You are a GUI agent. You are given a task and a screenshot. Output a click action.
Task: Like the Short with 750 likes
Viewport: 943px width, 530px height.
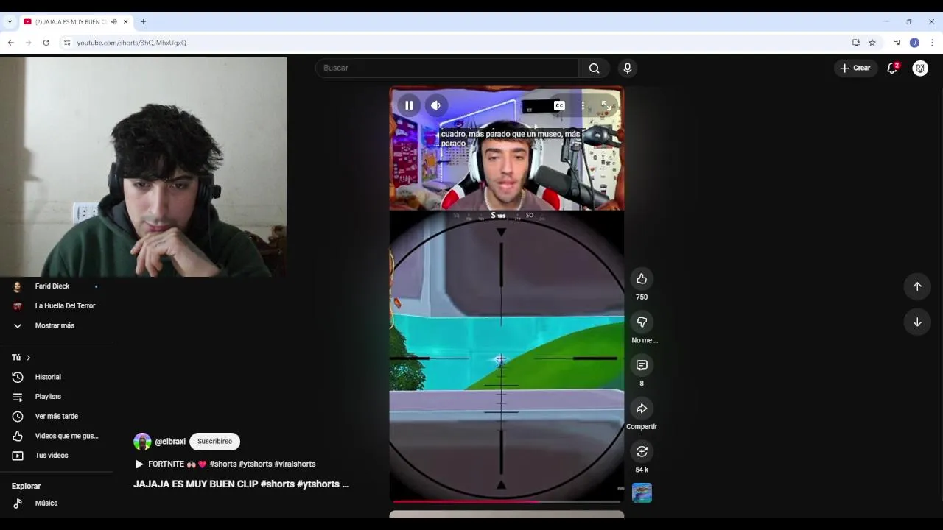point(642,278)
